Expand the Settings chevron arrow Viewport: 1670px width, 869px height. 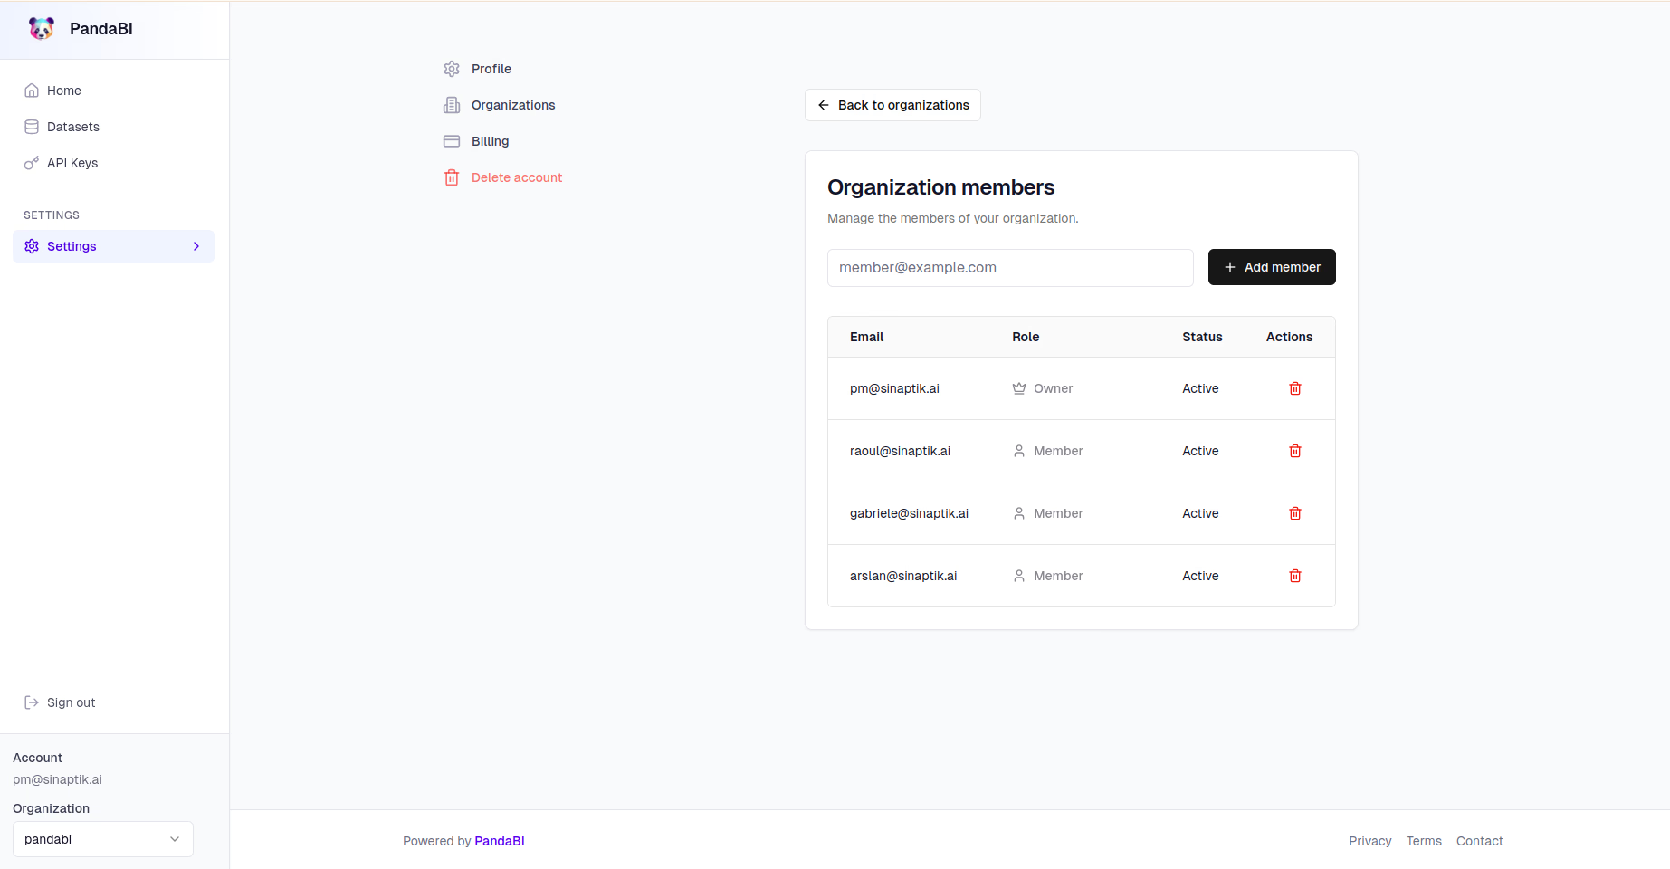tap(196, 246)
